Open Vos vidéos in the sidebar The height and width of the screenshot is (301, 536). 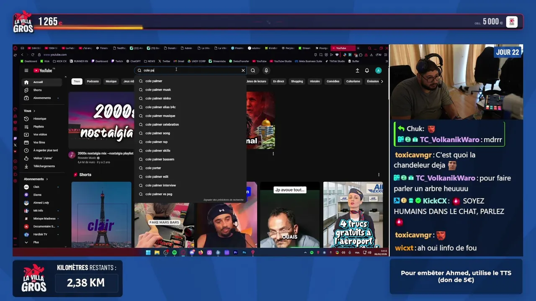click(42, 135)
